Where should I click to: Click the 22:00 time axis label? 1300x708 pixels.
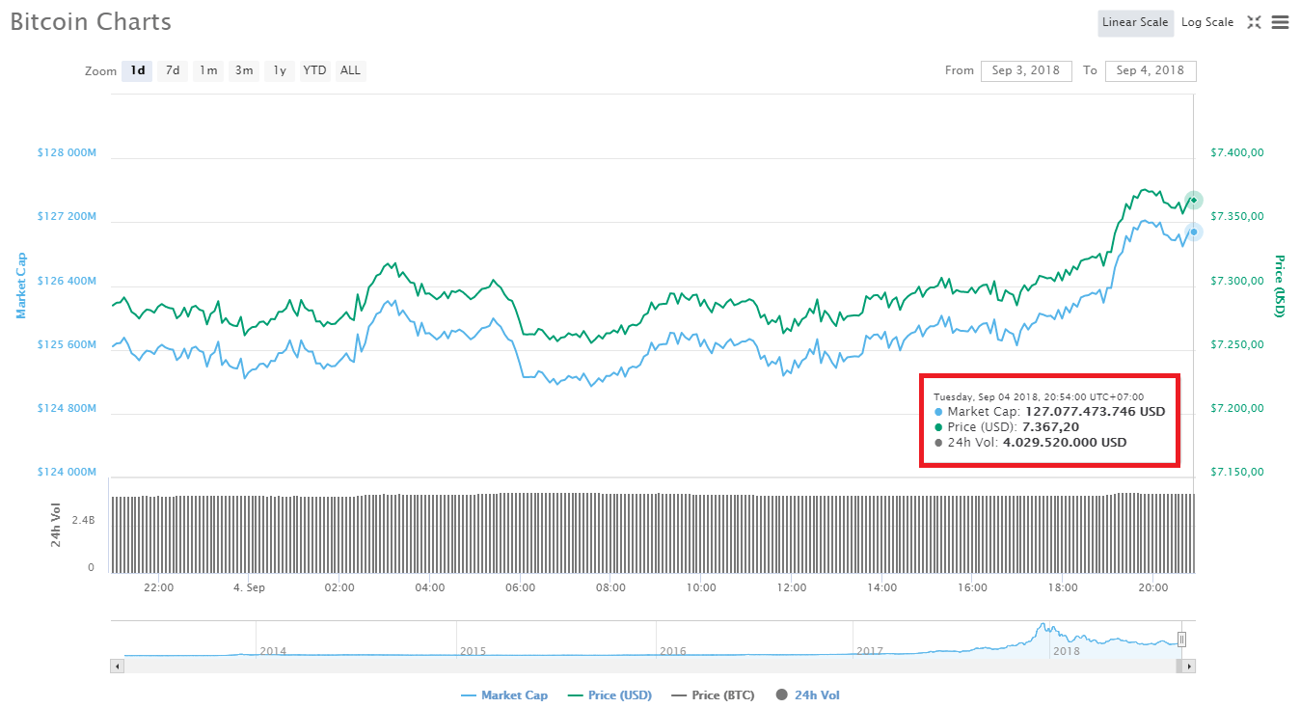tap(159, 587)
